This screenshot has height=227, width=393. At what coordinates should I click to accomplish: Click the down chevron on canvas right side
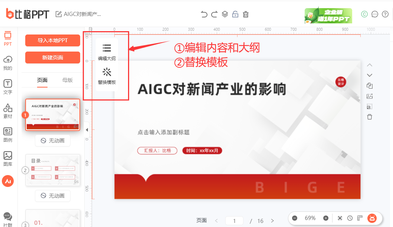370,75
